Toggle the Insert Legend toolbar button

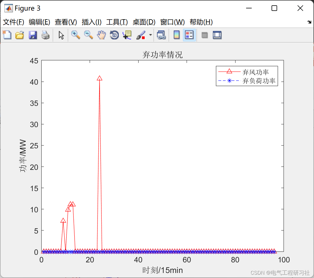[x=189, y=35]
